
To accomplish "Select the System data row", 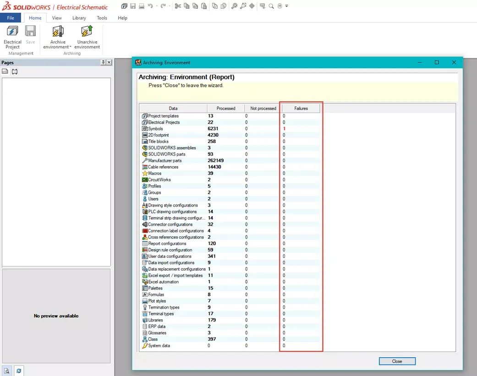I will (230, 346).
